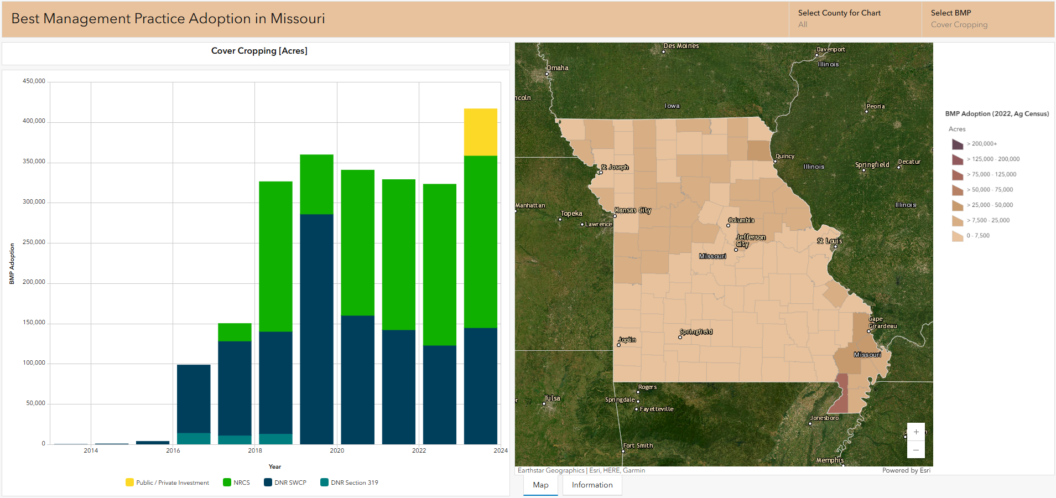1056x498 pixels.
Task: Click the > 200,000+ legend swatch
Action: [x=958, y=144]
